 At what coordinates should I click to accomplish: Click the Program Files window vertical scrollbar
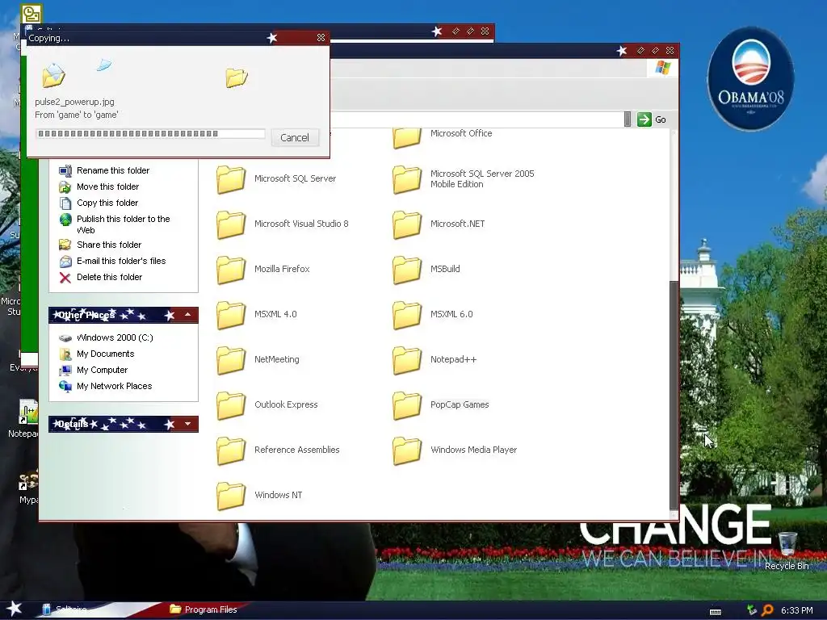[674, 396]
